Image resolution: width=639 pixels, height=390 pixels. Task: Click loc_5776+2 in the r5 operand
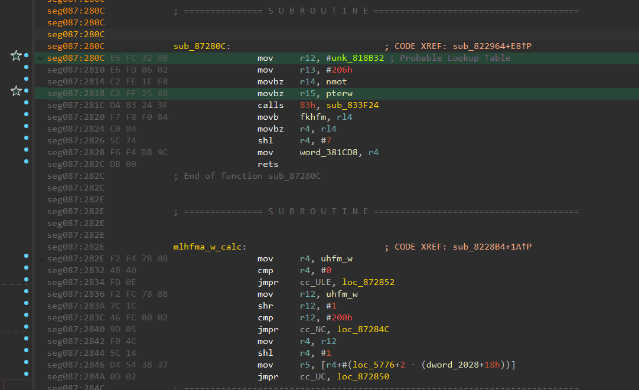[x=379, y=365]
